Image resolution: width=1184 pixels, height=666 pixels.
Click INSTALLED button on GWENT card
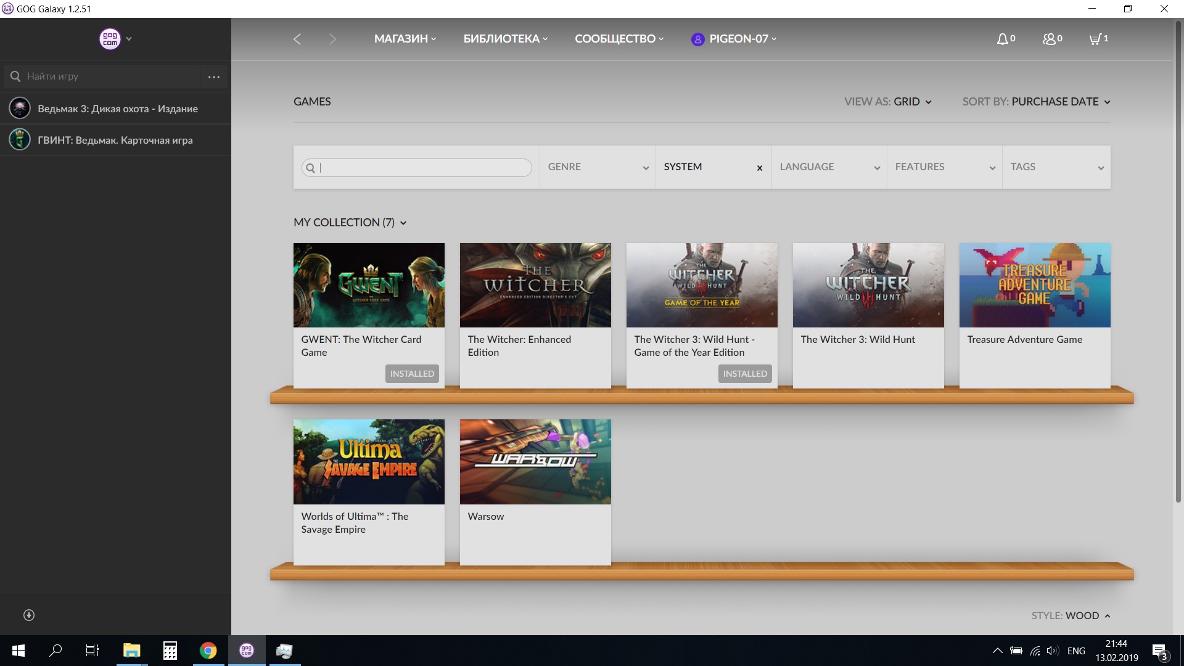[412, 374]
